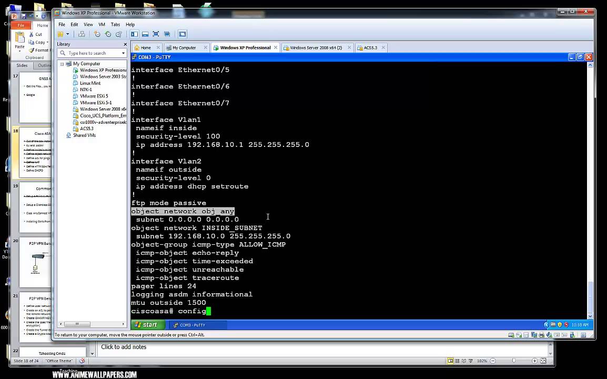
Task: Open the Tabs menu
Action: [115, 24]
